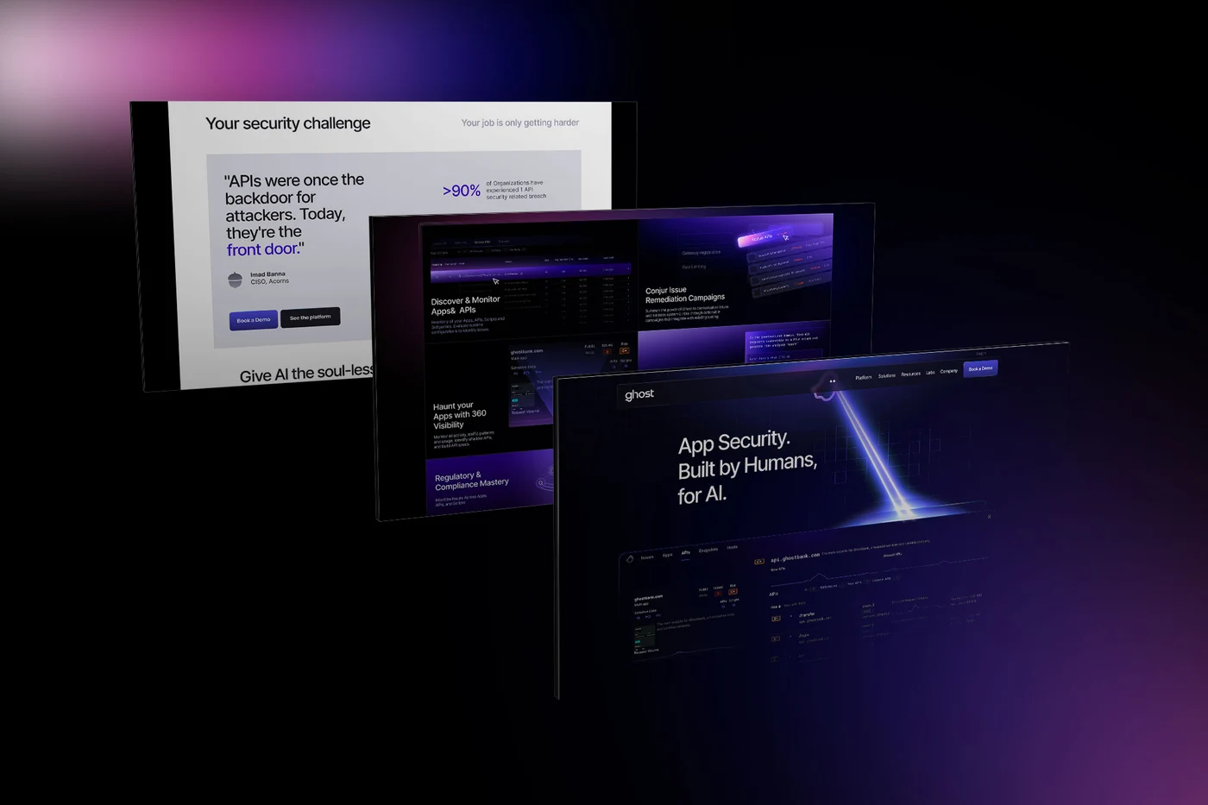Click the "App Security." headline
1208x805 pixels.
click(x=734, y=442)
